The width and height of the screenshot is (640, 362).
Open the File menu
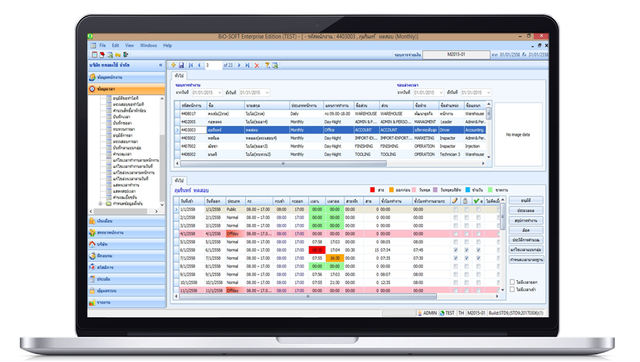click(103, 45)
